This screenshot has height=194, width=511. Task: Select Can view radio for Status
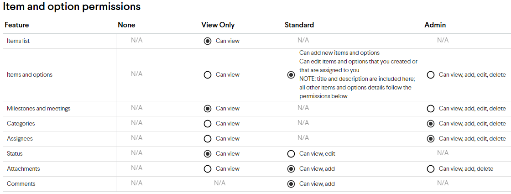tap(207, 154)
